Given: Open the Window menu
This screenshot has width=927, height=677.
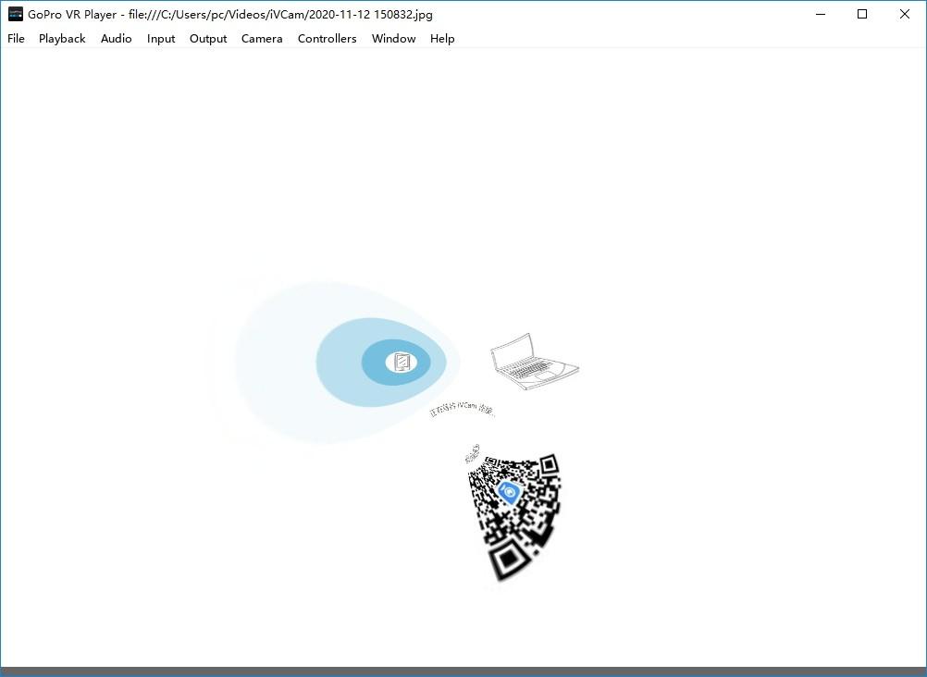Looking at the screenshot, I should pos(394,39).
